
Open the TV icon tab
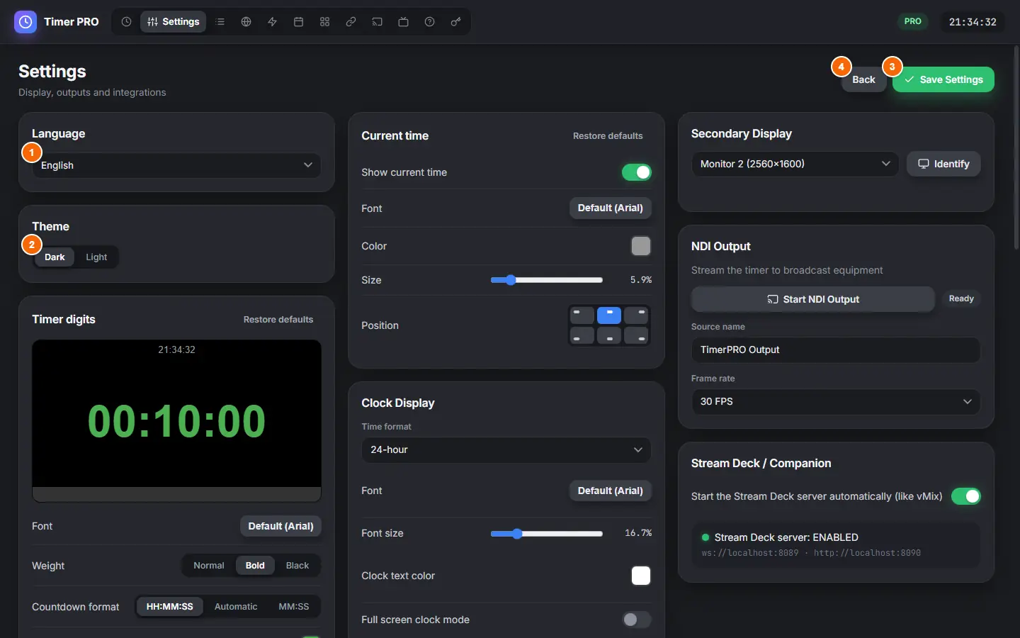tap(404, 22)
